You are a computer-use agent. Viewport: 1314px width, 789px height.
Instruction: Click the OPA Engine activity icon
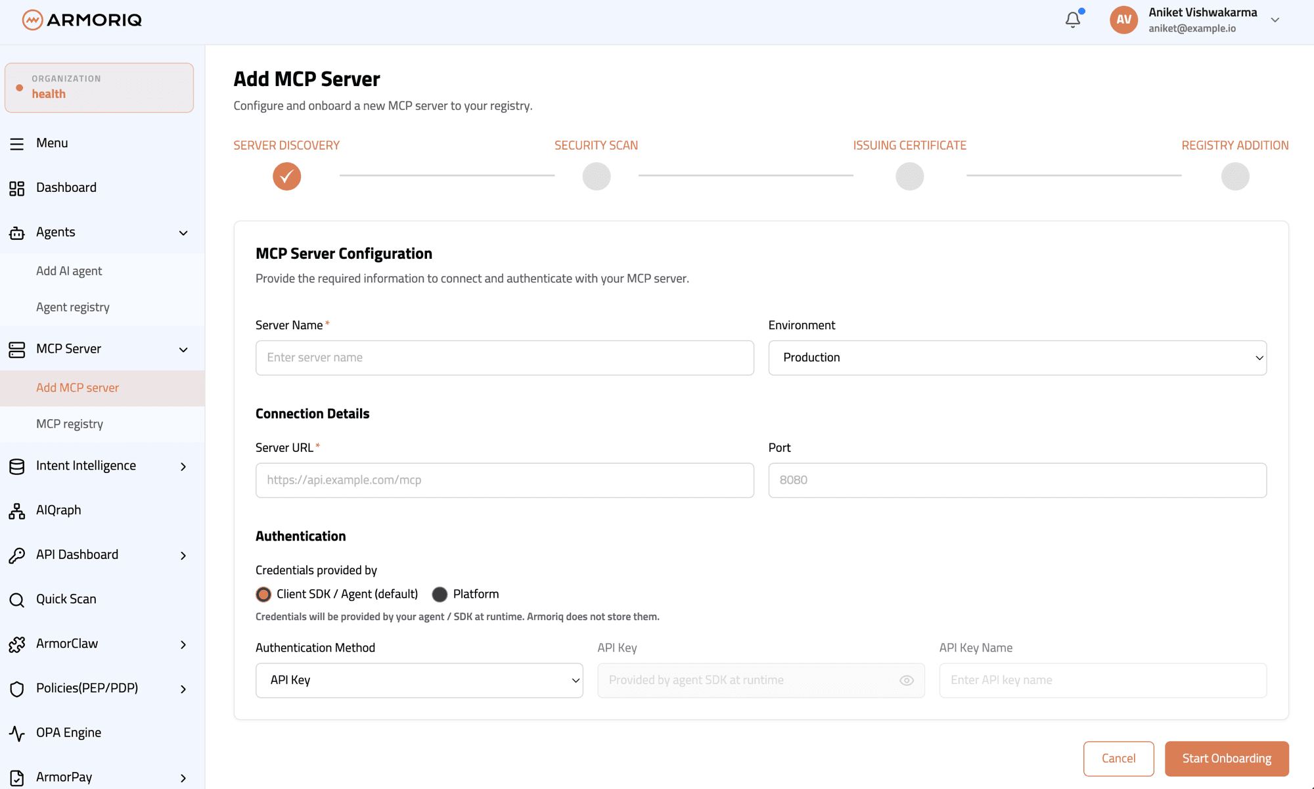(17, 733)
